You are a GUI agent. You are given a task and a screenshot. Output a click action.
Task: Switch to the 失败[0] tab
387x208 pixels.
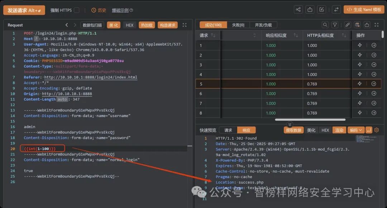[x=238, y=25]
